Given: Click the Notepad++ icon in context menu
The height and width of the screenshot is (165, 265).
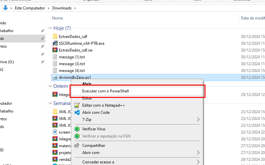Looking at the screenshot, I should [77, 105].
